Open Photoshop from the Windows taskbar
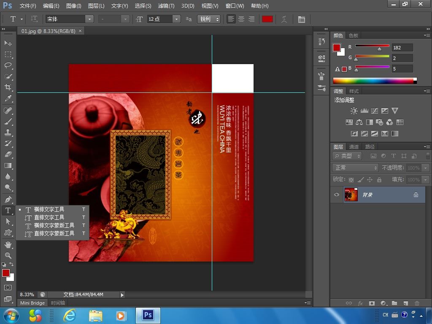Viewport: 432px width, 324px height. (x=148, y=315)
